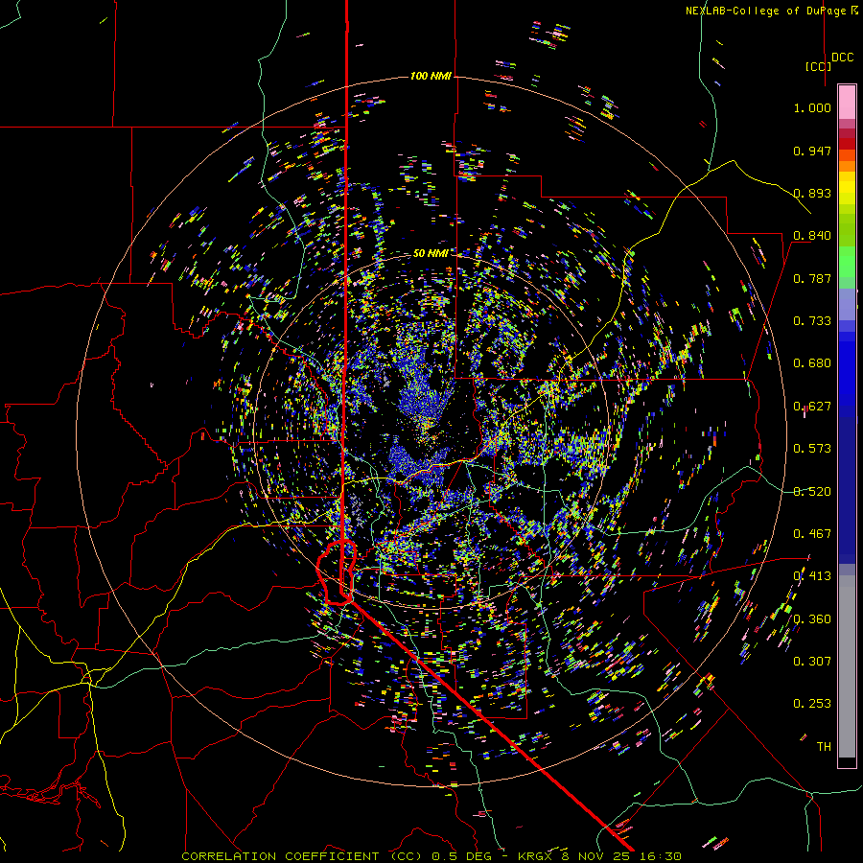Click the 0.307 scale value
863x863 pixels.
(812, 662)
